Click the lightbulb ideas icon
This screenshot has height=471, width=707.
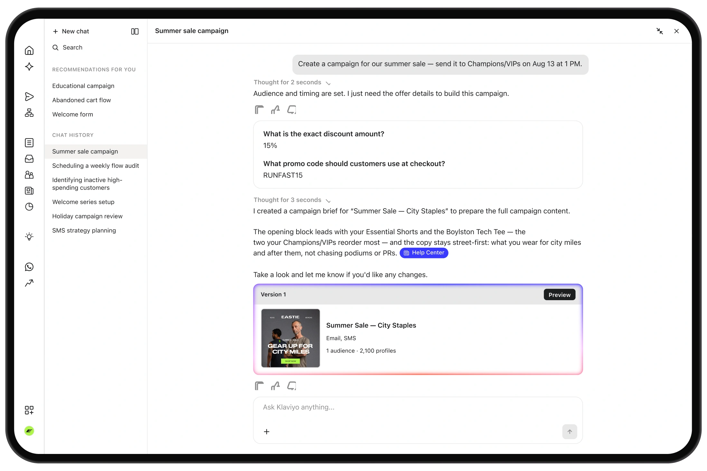[x=29, y=237]
